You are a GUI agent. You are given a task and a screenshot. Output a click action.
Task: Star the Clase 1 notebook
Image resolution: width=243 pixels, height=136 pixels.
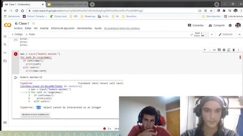point(33,23)
